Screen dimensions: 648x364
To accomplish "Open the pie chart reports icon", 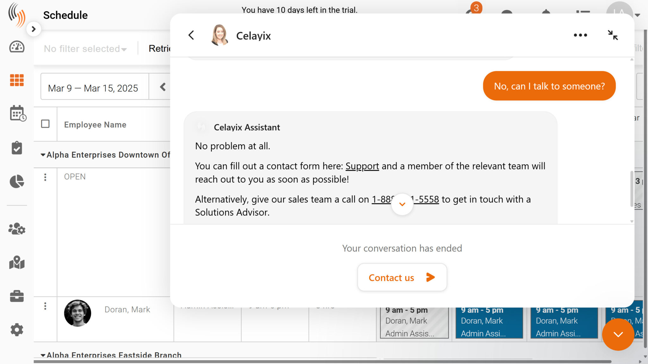I will click(x=17, y=181).
